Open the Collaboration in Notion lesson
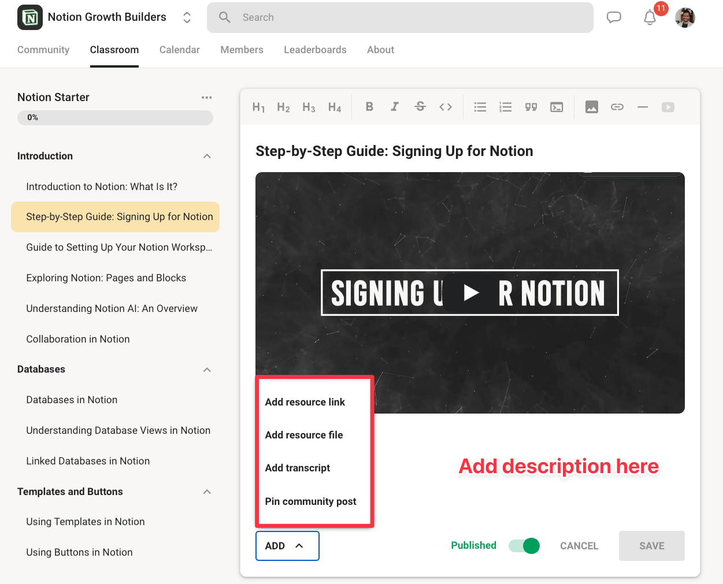Viewport: 723px width, 584px height. (78, 339)
